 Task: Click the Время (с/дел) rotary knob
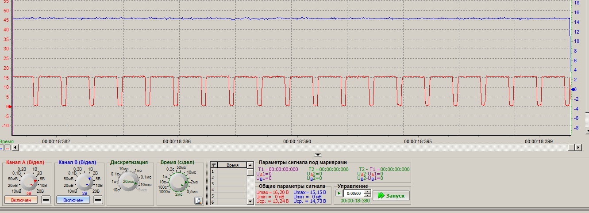click(x=179, y=181)
